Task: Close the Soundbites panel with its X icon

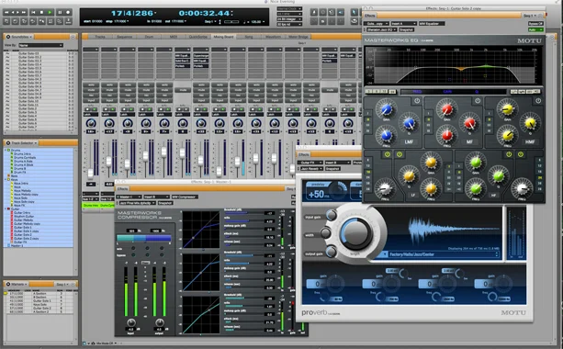Action: point(8,37)
